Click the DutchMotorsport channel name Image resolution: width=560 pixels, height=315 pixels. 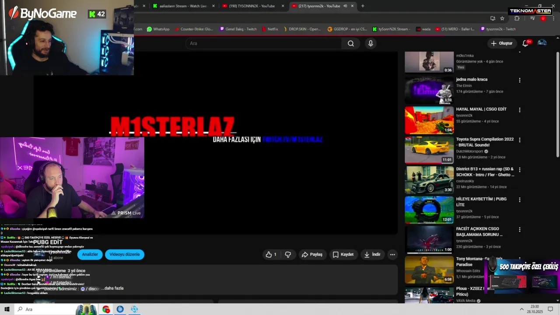pos(469,151)
